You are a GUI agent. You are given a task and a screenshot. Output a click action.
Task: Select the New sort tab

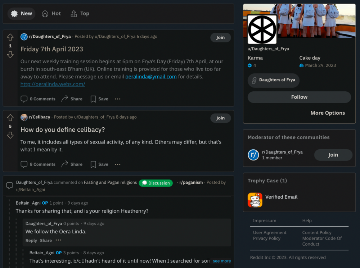point(21,14)
